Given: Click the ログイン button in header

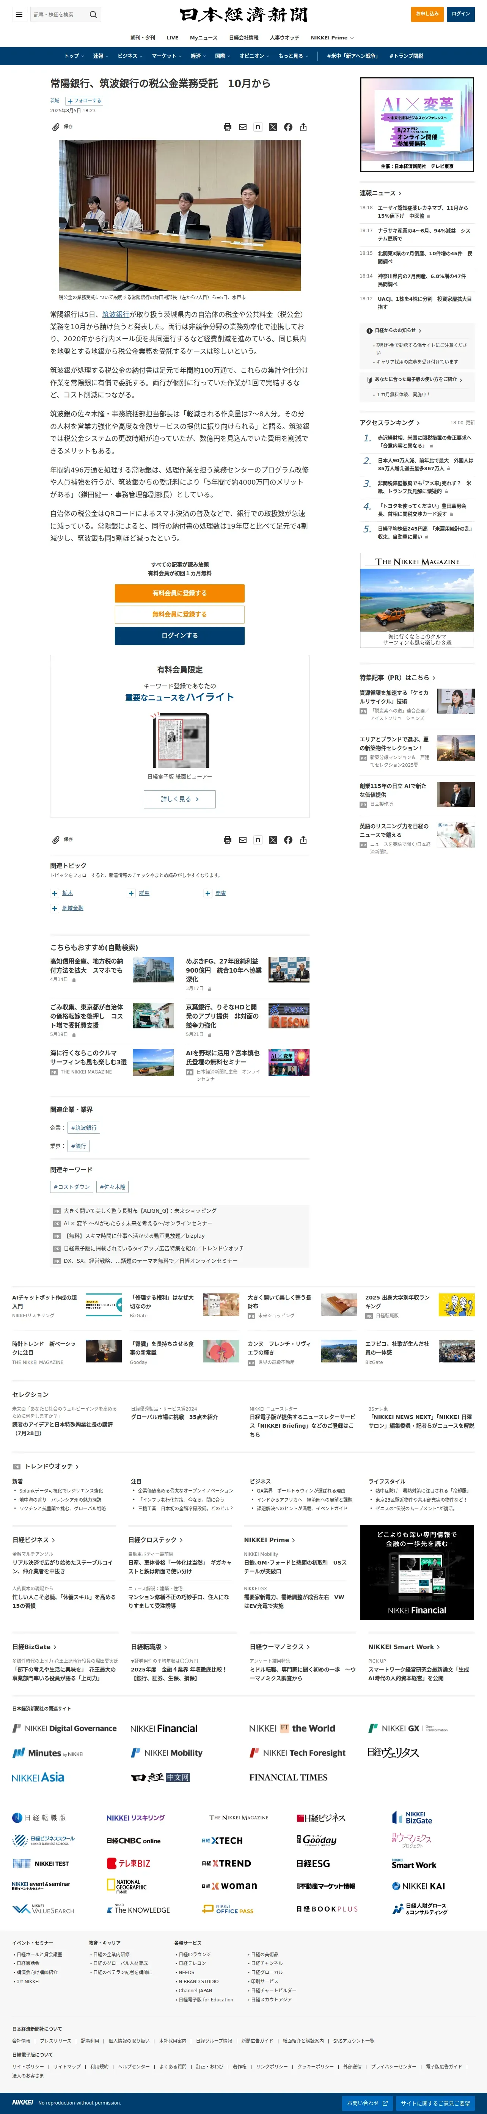Looking at the screenshot, I should coord(461,14).
